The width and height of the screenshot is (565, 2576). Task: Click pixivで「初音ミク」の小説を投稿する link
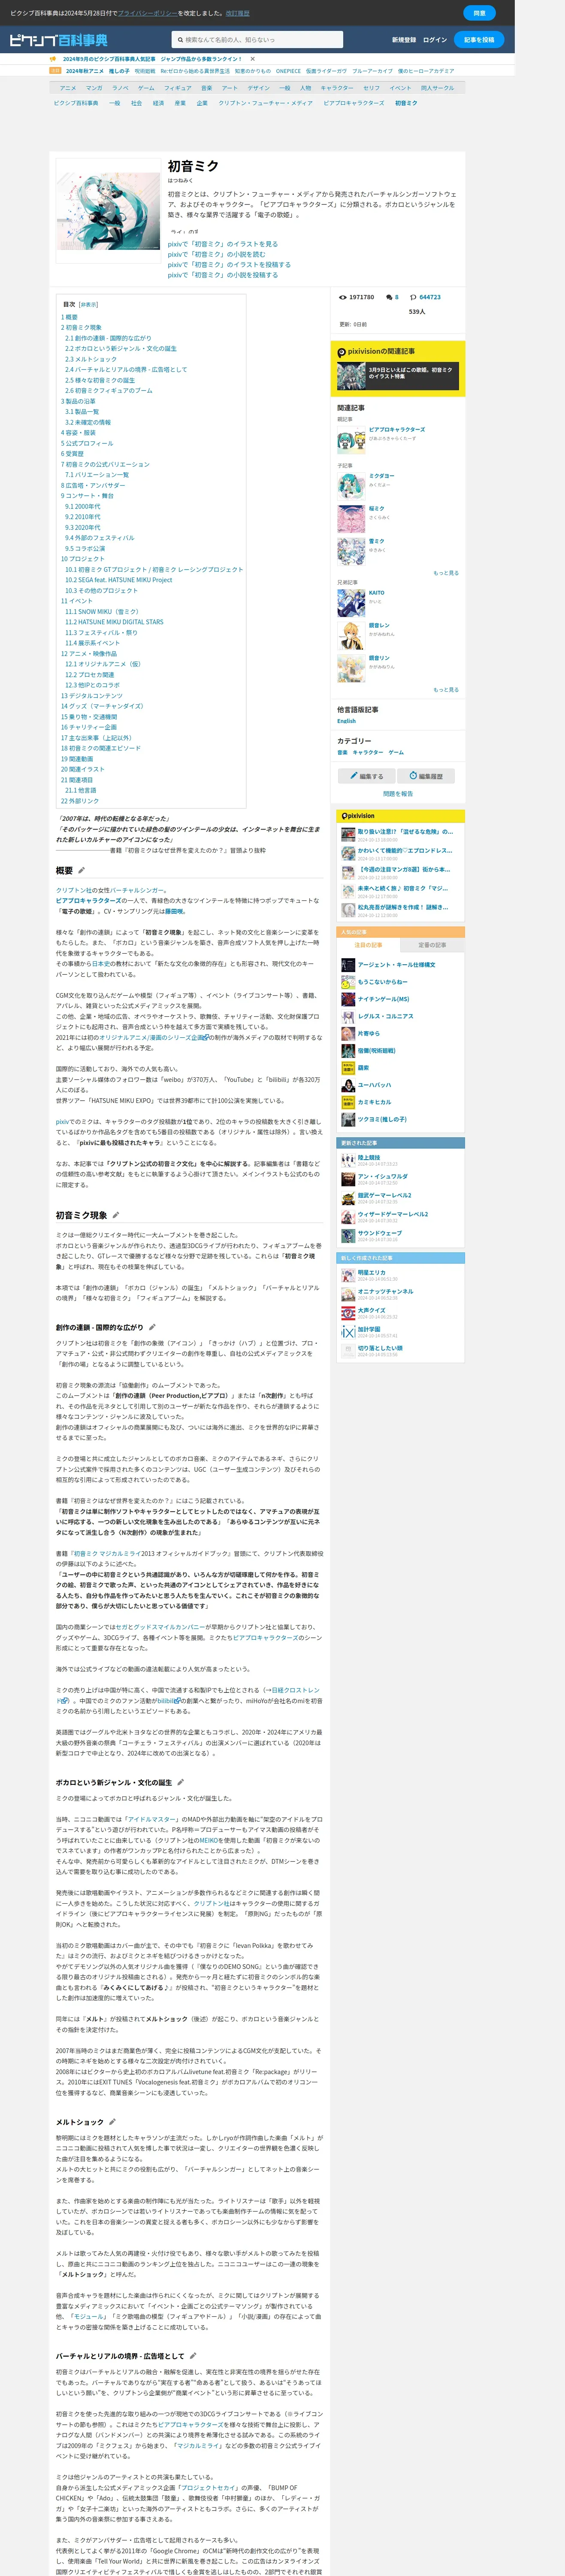[x=223, y=275]
